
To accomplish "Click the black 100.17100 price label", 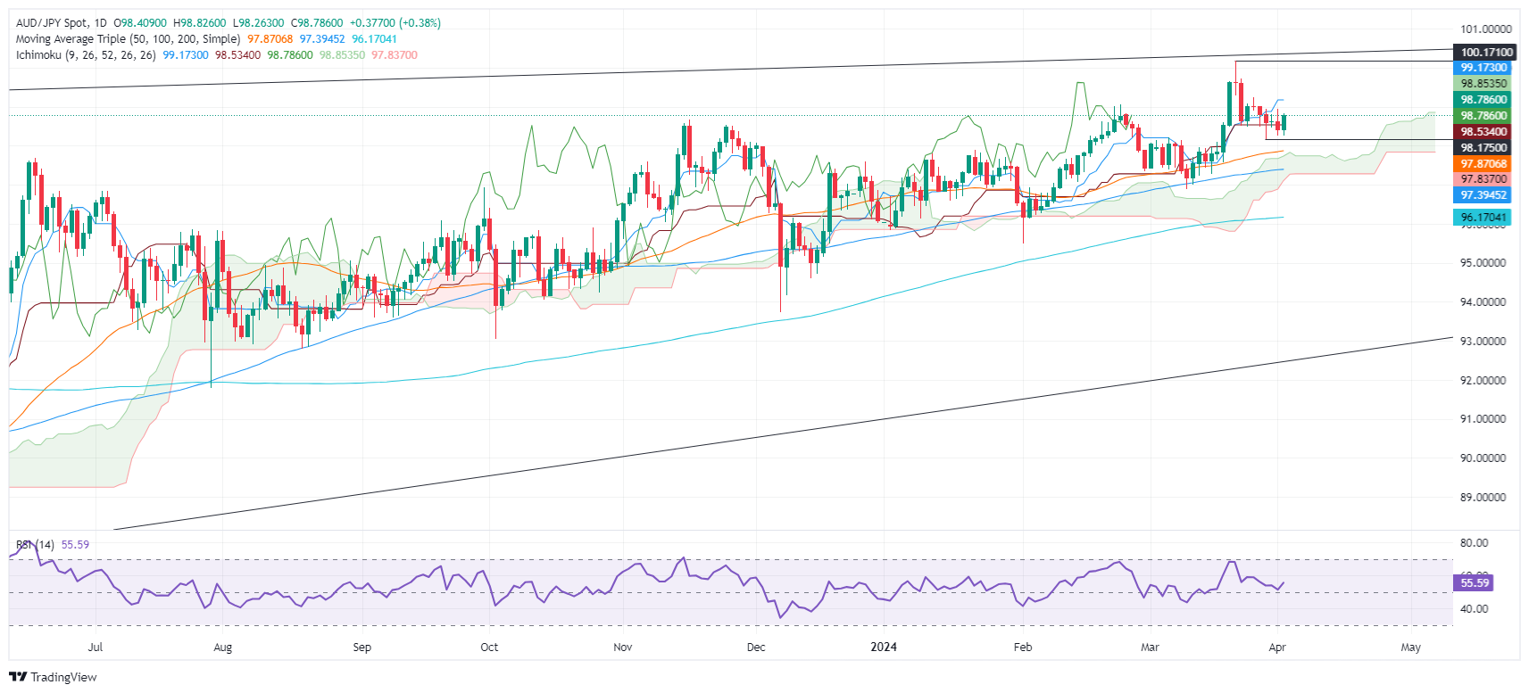I will tap(1486, 53).
